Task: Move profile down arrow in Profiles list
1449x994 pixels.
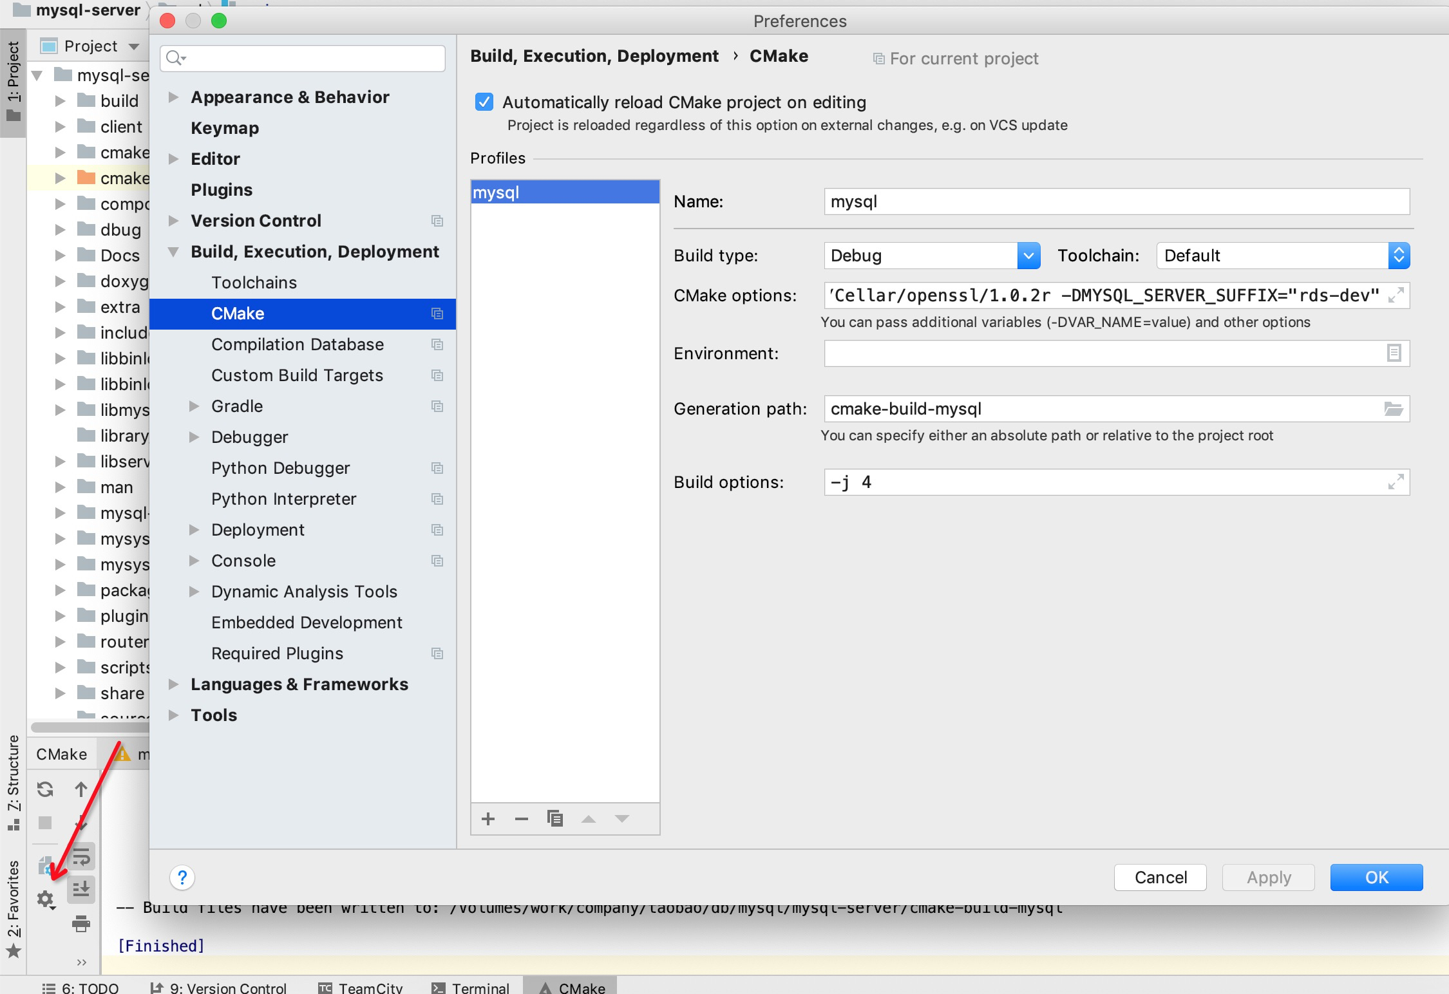Action: pyautogui.click(x=622, y=819)
